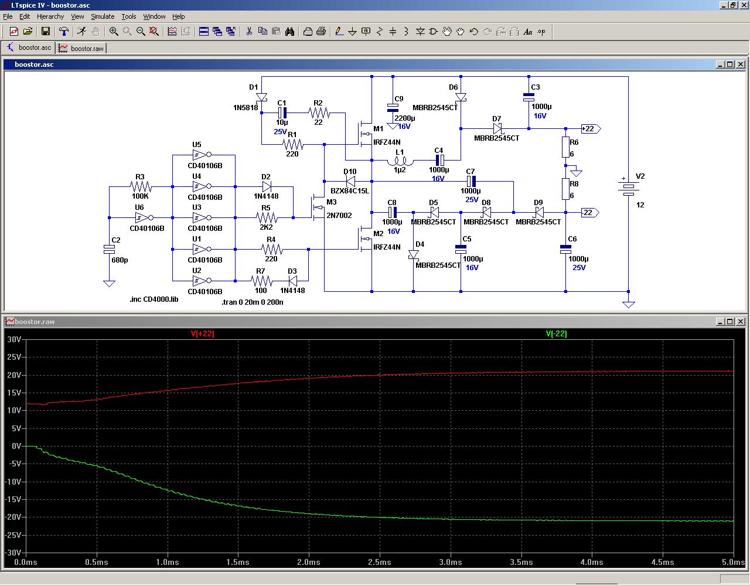Viewport: 750px width, 586px height.
Task: Click the V[+22] red trace label
Action: click(x=202, y=333)
